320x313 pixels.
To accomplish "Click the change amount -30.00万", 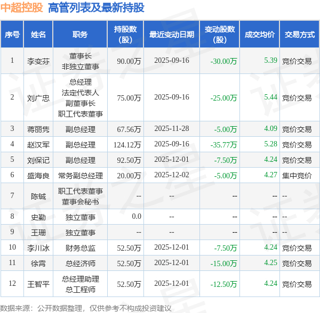I will [223, 61].
